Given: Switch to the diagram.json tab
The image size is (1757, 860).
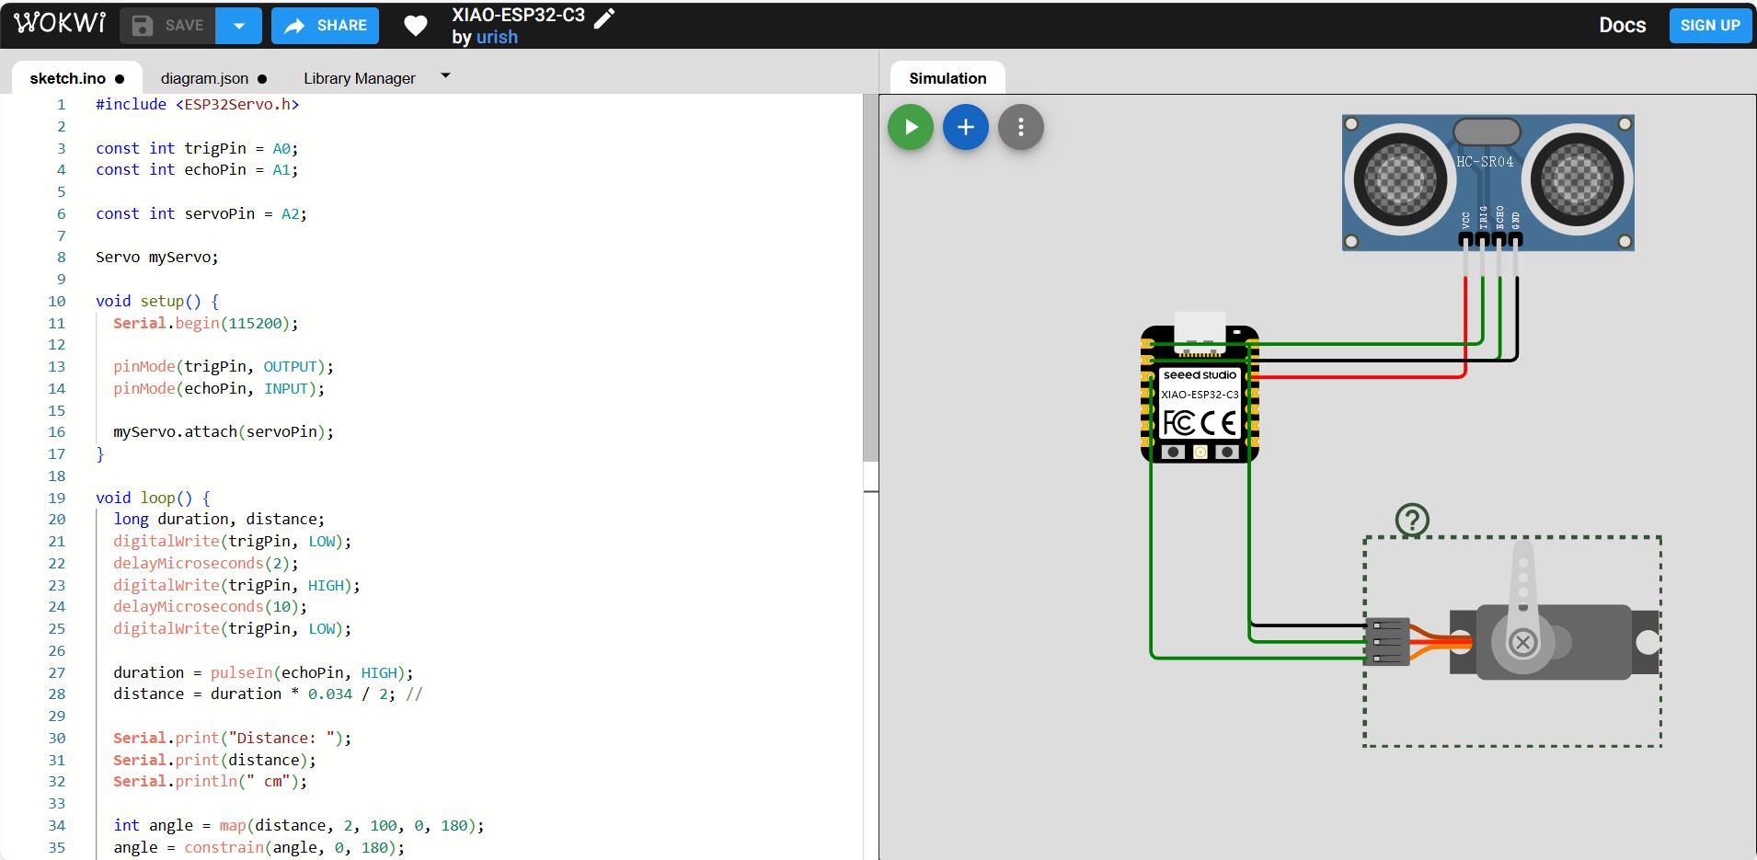Looking at the screenshot, I should (204, 79).
